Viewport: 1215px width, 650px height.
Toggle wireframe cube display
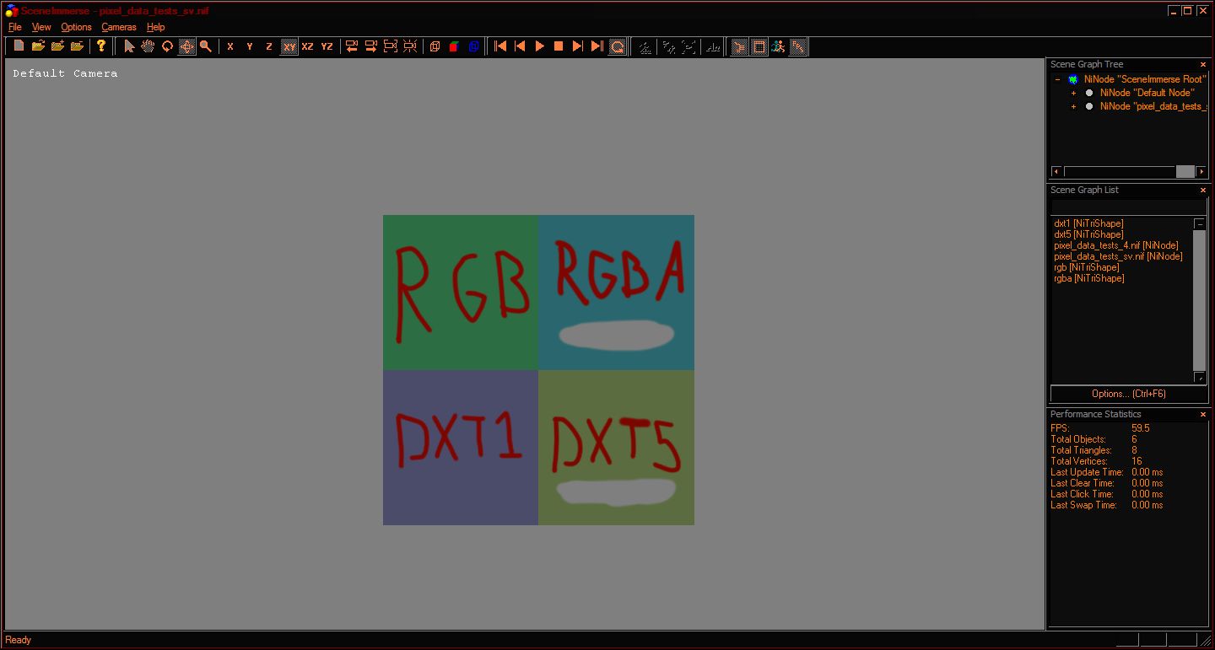click(x=435, y=46)
